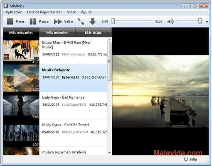Click the scrollbar down arrow in the list
212x166 pixels.
pyautogui.click(x=109, y=153)
